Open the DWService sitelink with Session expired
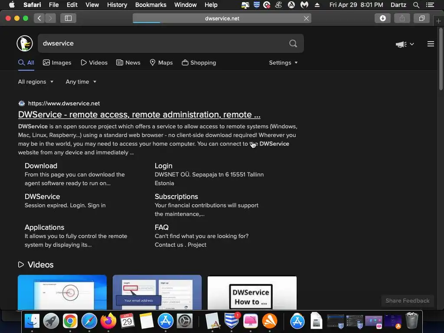The height and width of the screenshot is (333, 444). pyautogui.click(x=42, y=196)
